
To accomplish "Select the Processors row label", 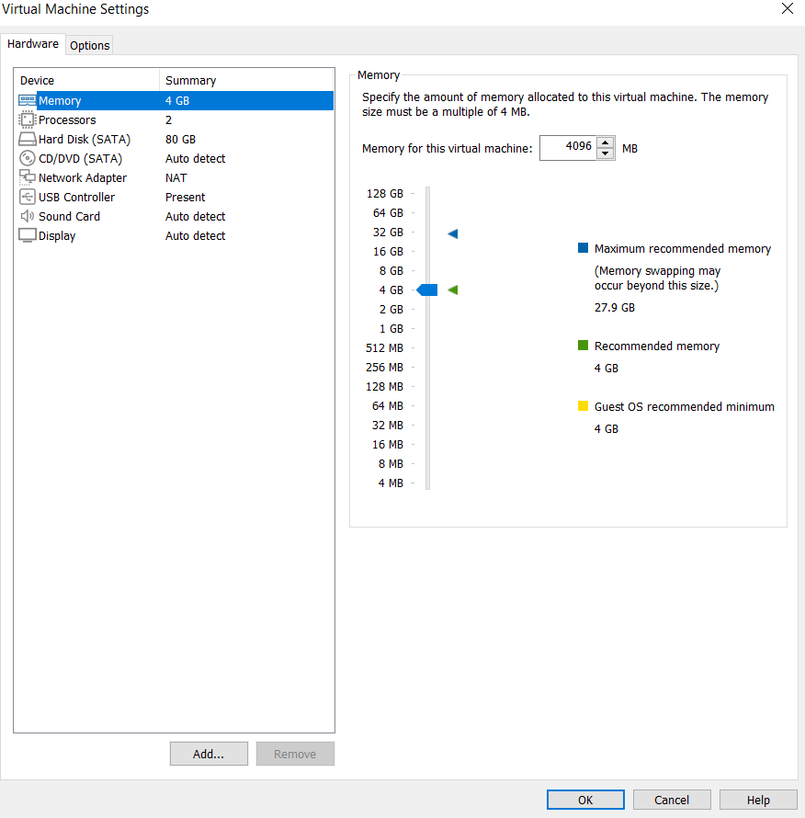I will point(67,120).
